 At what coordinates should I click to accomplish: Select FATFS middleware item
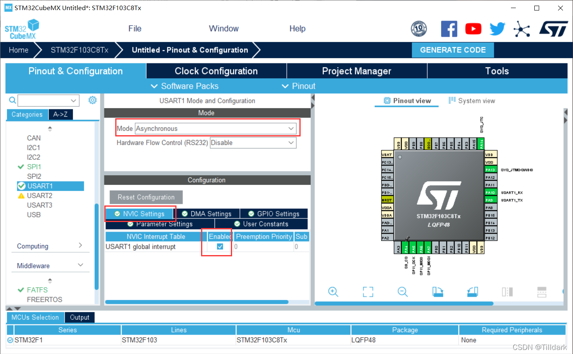37,290
